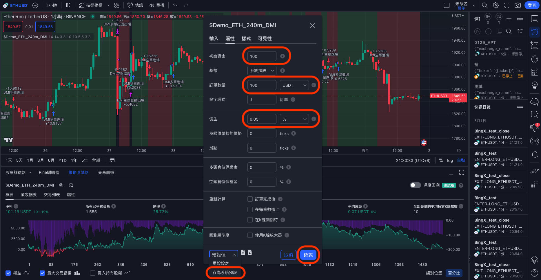Uncheck the 權益 equity checkbox
The image size is (541, 280).
pos(8,273)
